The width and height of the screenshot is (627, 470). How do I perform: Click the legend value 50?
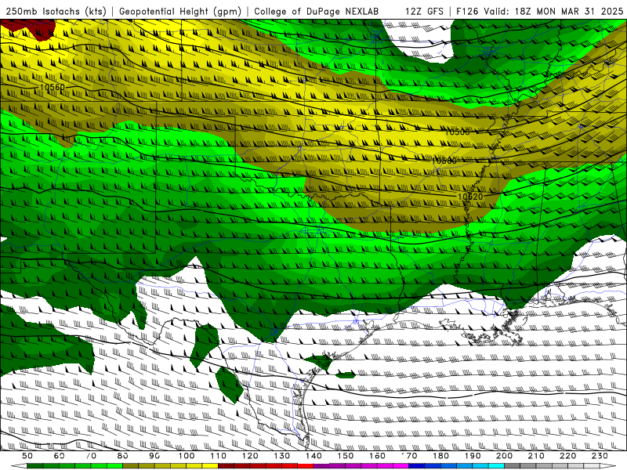click(x=27, y=456)
